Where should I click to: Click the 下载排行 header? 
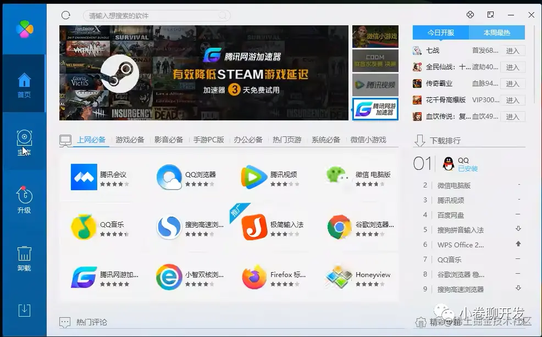click(445, 141)
